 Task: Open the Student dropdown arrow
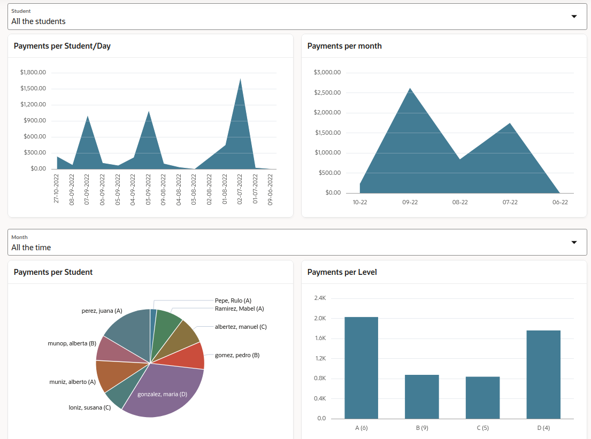point(574,17)
